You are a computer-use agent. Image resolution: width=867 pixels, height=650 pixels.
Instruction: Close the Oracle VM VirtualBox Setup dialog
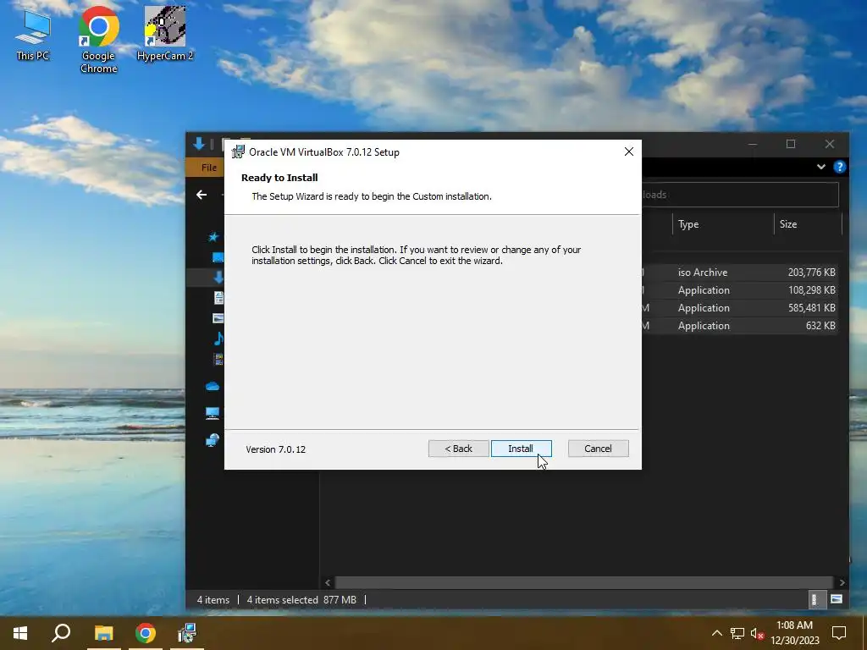click(629, 151)
